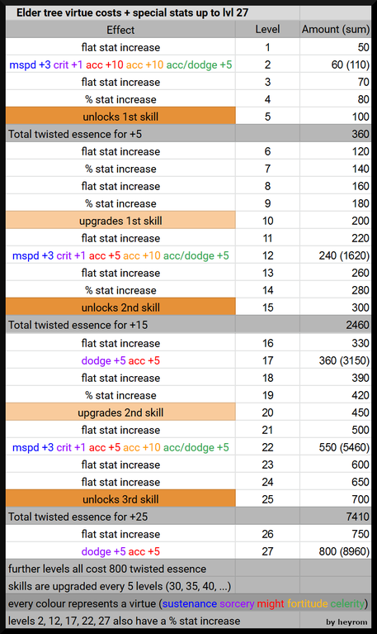Select the level cell '11'
This screenshot has width=377, height=634.
(x=267, y=239)
